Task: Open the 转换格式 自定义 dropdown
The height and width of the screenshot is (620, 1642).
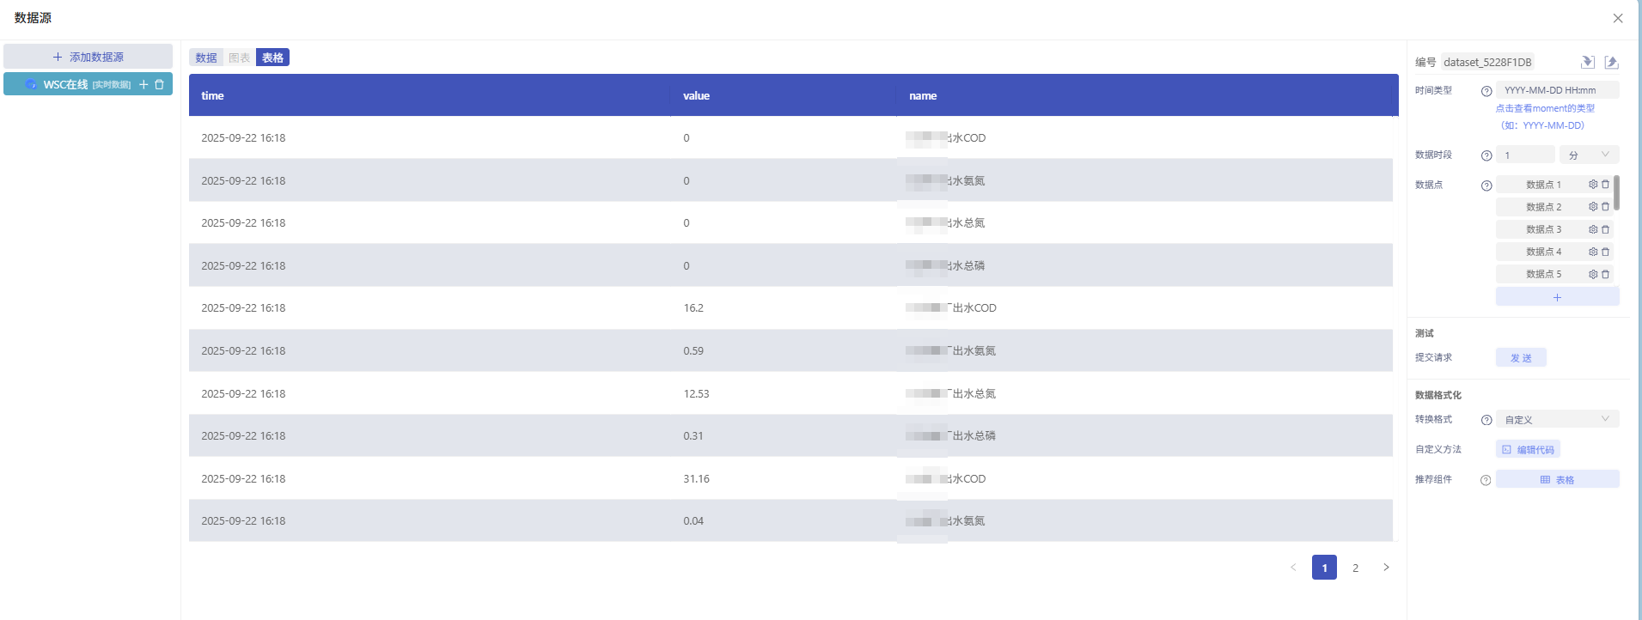Action: (1557, 419)
